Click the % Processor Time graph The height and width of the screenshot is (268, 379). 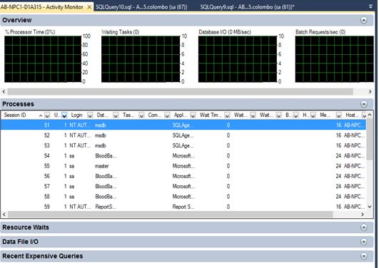click(43, 59)
